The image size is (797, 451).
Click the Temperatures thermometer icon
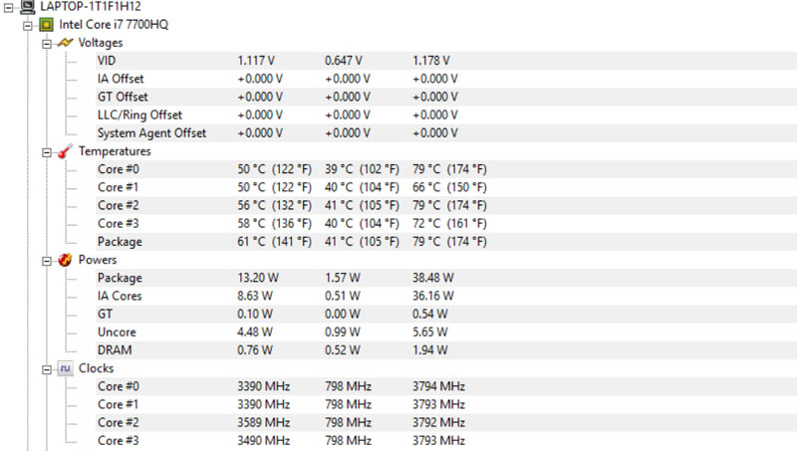(65, 151)
